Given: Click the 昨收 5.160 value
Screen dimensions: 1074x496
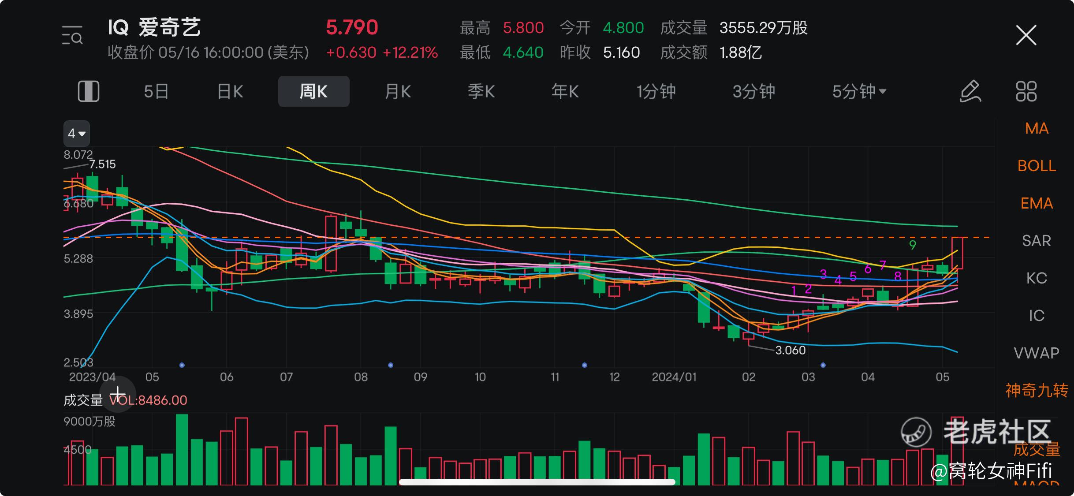Looking at the screenshot, I should 621,52.
